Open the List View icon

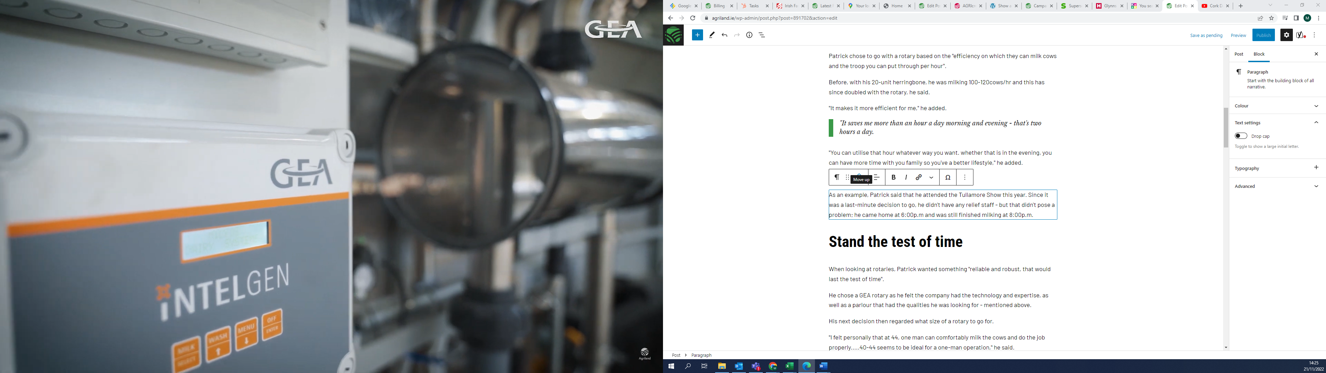(x=762, y=35)
